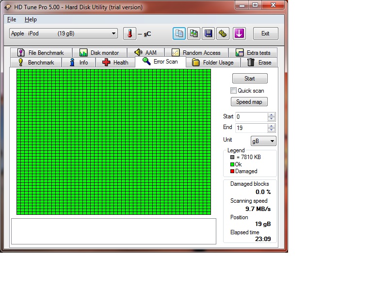Screen dimensions: 388x291
Task: Decrease the End value using down arrow
Action: [272, 130]
